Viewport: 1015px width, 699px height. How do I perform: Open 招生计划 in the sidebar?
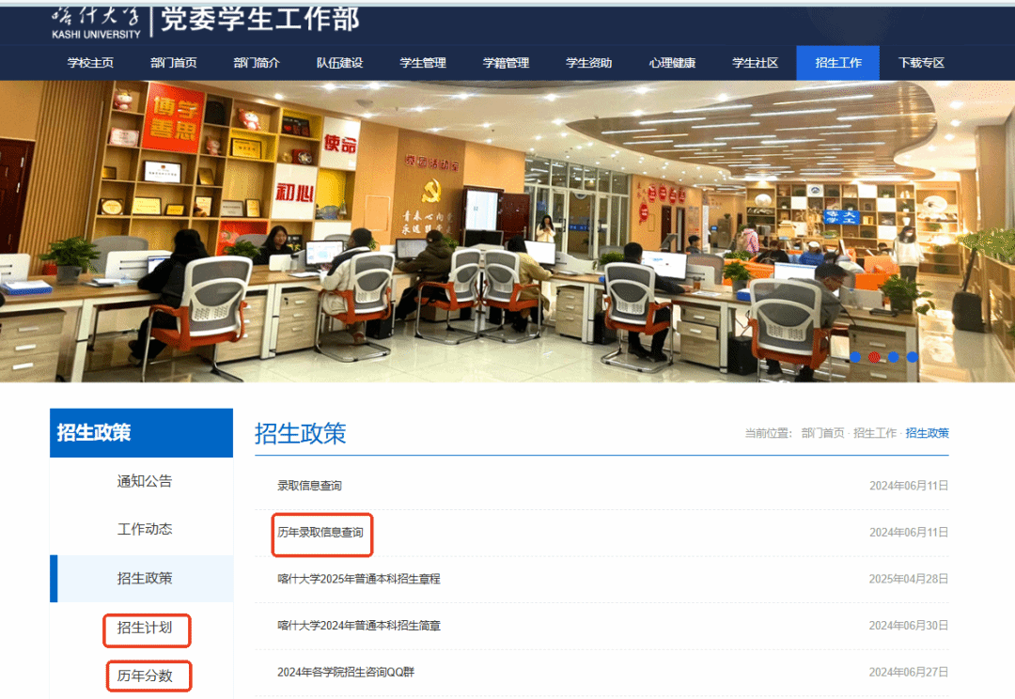(146, 628)
